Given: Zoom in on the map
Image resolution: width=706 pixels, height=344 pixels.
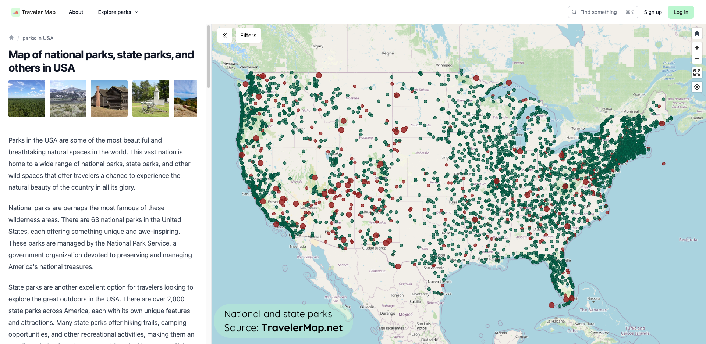Looking at the screenshot, I should pyautogui.click(x=697, y=48).
